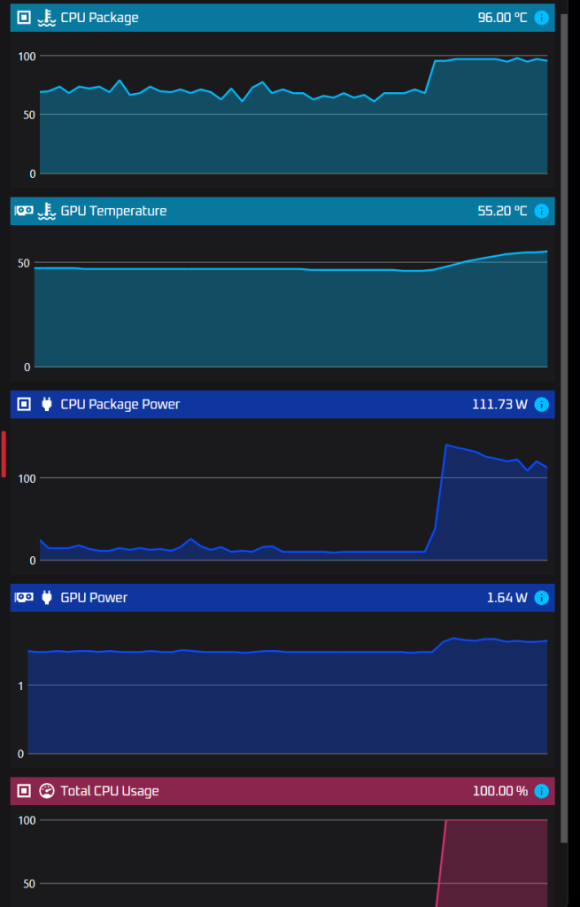
Task: Click info icon on CPU Package Power
Action: coord(542,405)
